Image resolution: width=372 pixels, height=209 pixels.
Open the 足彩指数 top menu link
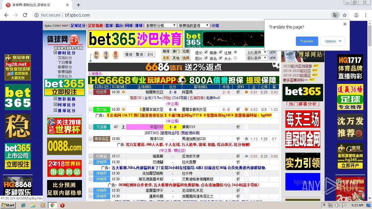tap(95, 26)
